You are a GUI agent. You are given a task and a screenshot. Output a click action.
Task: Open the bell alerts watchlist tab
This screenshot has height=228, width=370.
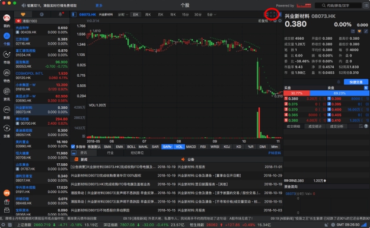click(60, 14)
